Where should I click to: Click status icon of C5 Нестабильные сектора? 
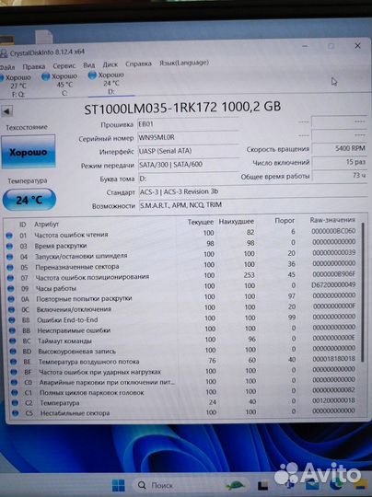click(16, 413)
